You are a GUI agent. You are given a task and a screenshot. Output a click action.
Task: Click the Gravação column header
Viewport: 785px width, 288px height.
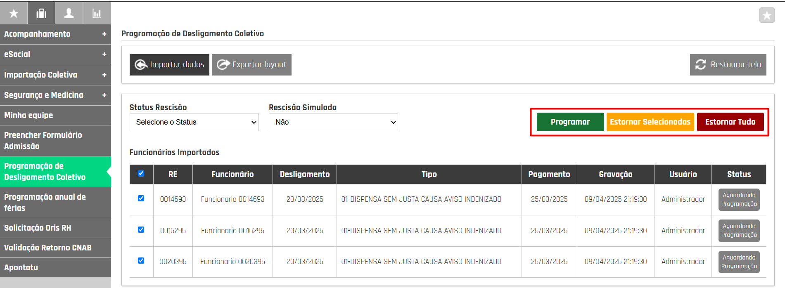616,175
